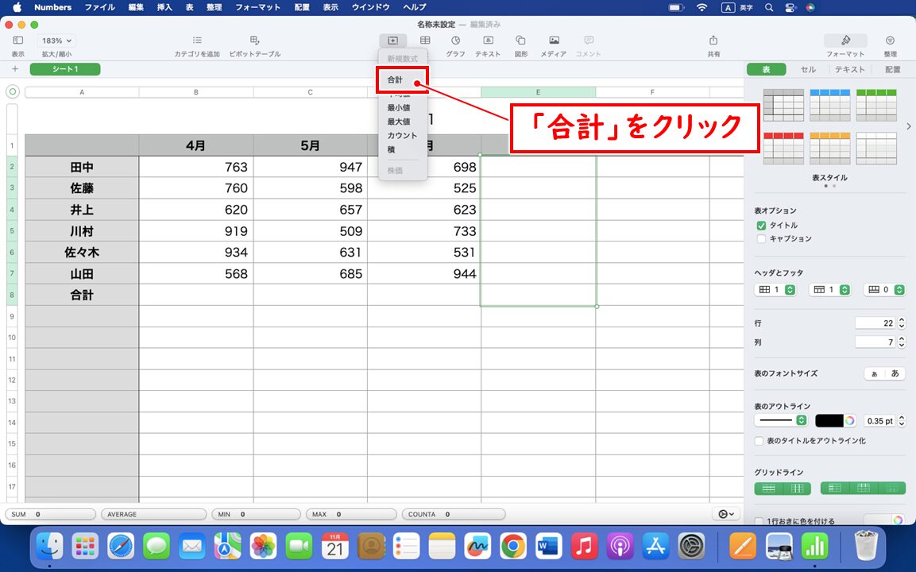Open the メディア browser from the toolbar
916x572 pixels.
[553, 42]
